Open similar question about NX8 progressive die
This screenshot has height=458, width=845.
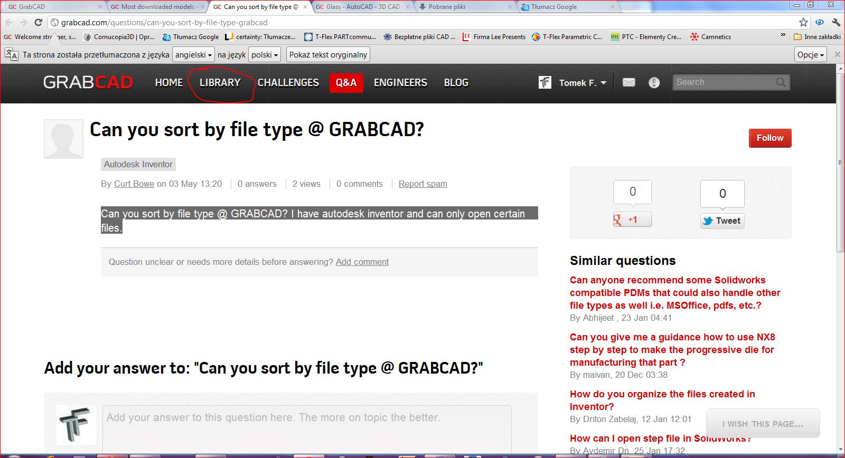click(672, 350)
